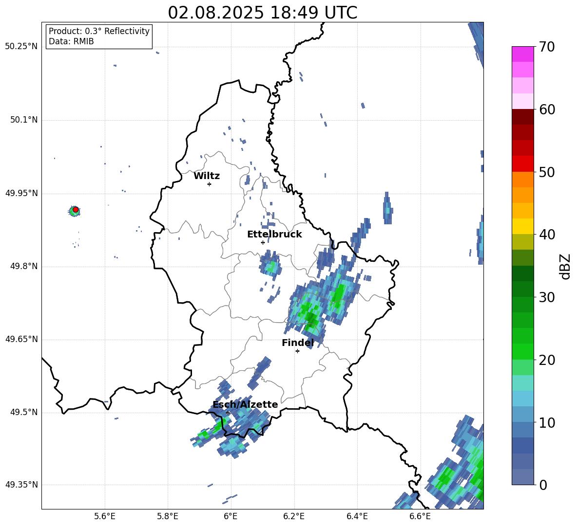Click the Product: 0.3° Reflectivity label

point(99,31)
